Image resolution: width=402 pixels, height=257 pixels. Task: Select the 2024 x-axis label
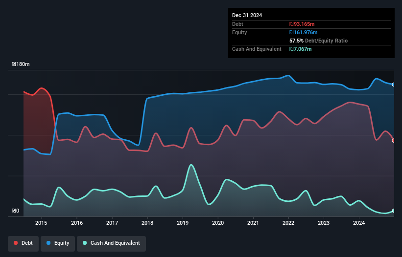pyautogui.click(x=359, y=223)
